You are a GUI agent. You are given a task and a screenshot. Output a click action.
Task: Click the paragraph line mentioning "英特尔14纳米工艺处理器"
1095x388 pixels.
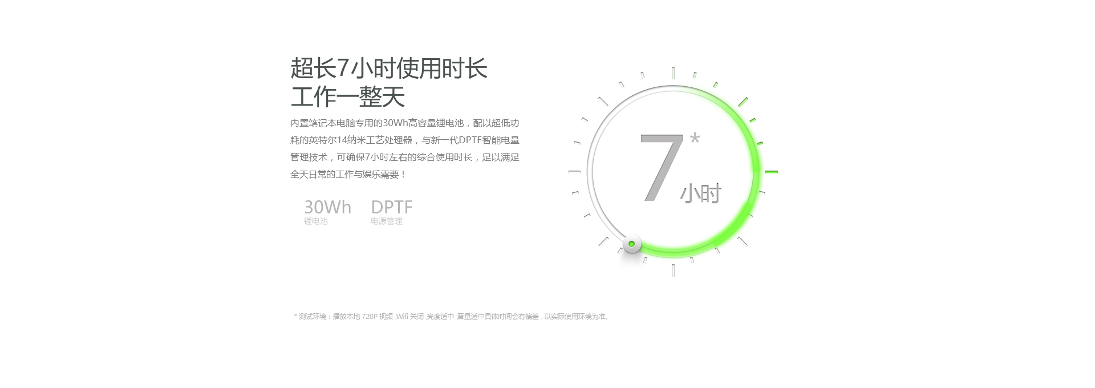(404, 140)
